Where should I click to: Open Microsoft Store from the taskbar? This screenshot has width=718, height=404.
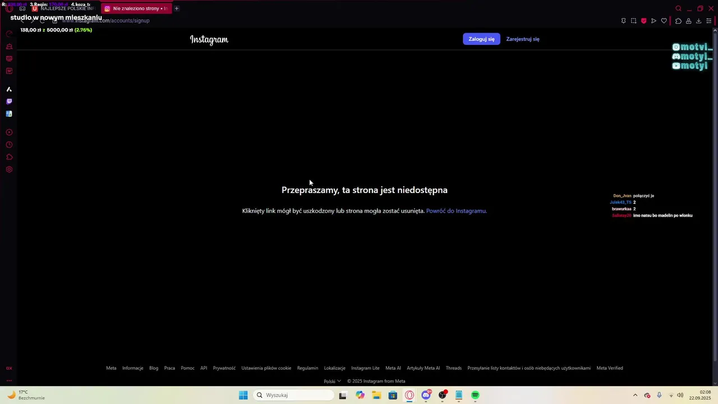click(x=393, y=395)
